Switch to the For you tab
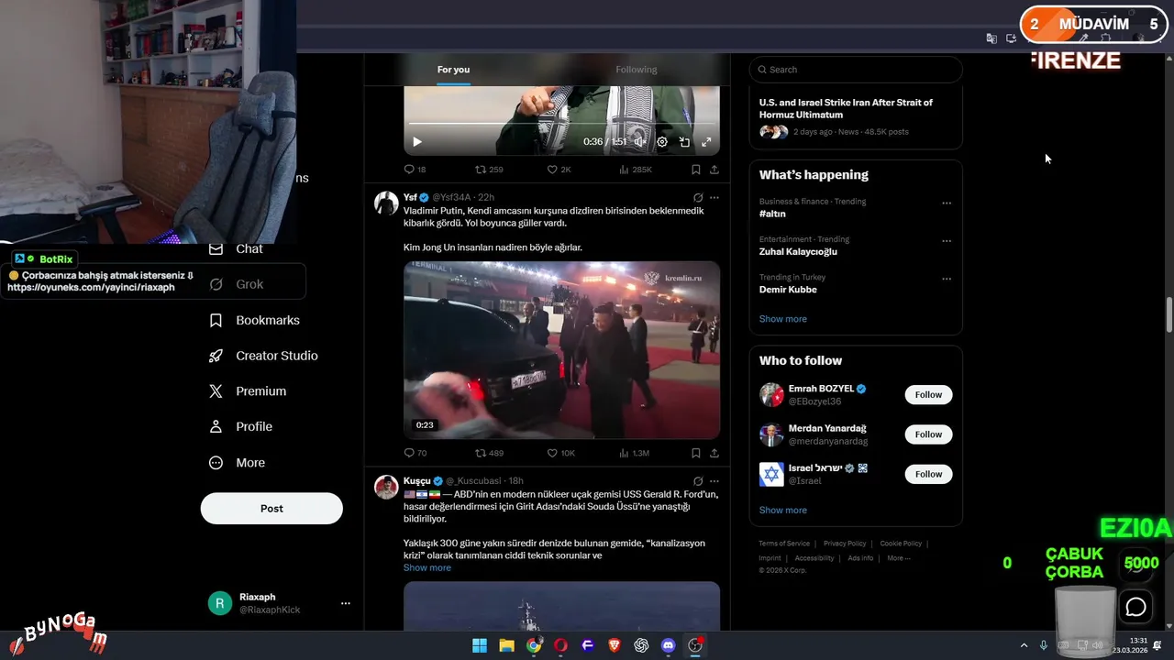 click(453, 70)
